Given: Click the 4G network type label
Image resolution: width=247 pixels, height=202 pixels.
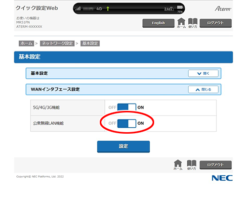Looking at the screenshot, I should (x=99, y=8).
